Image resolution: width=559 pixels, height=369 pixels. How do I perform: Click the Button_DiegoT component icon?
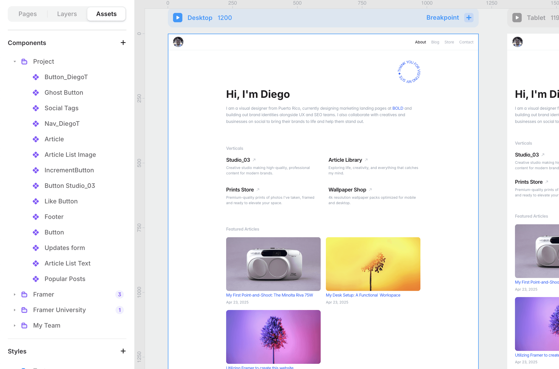point(36,77)
